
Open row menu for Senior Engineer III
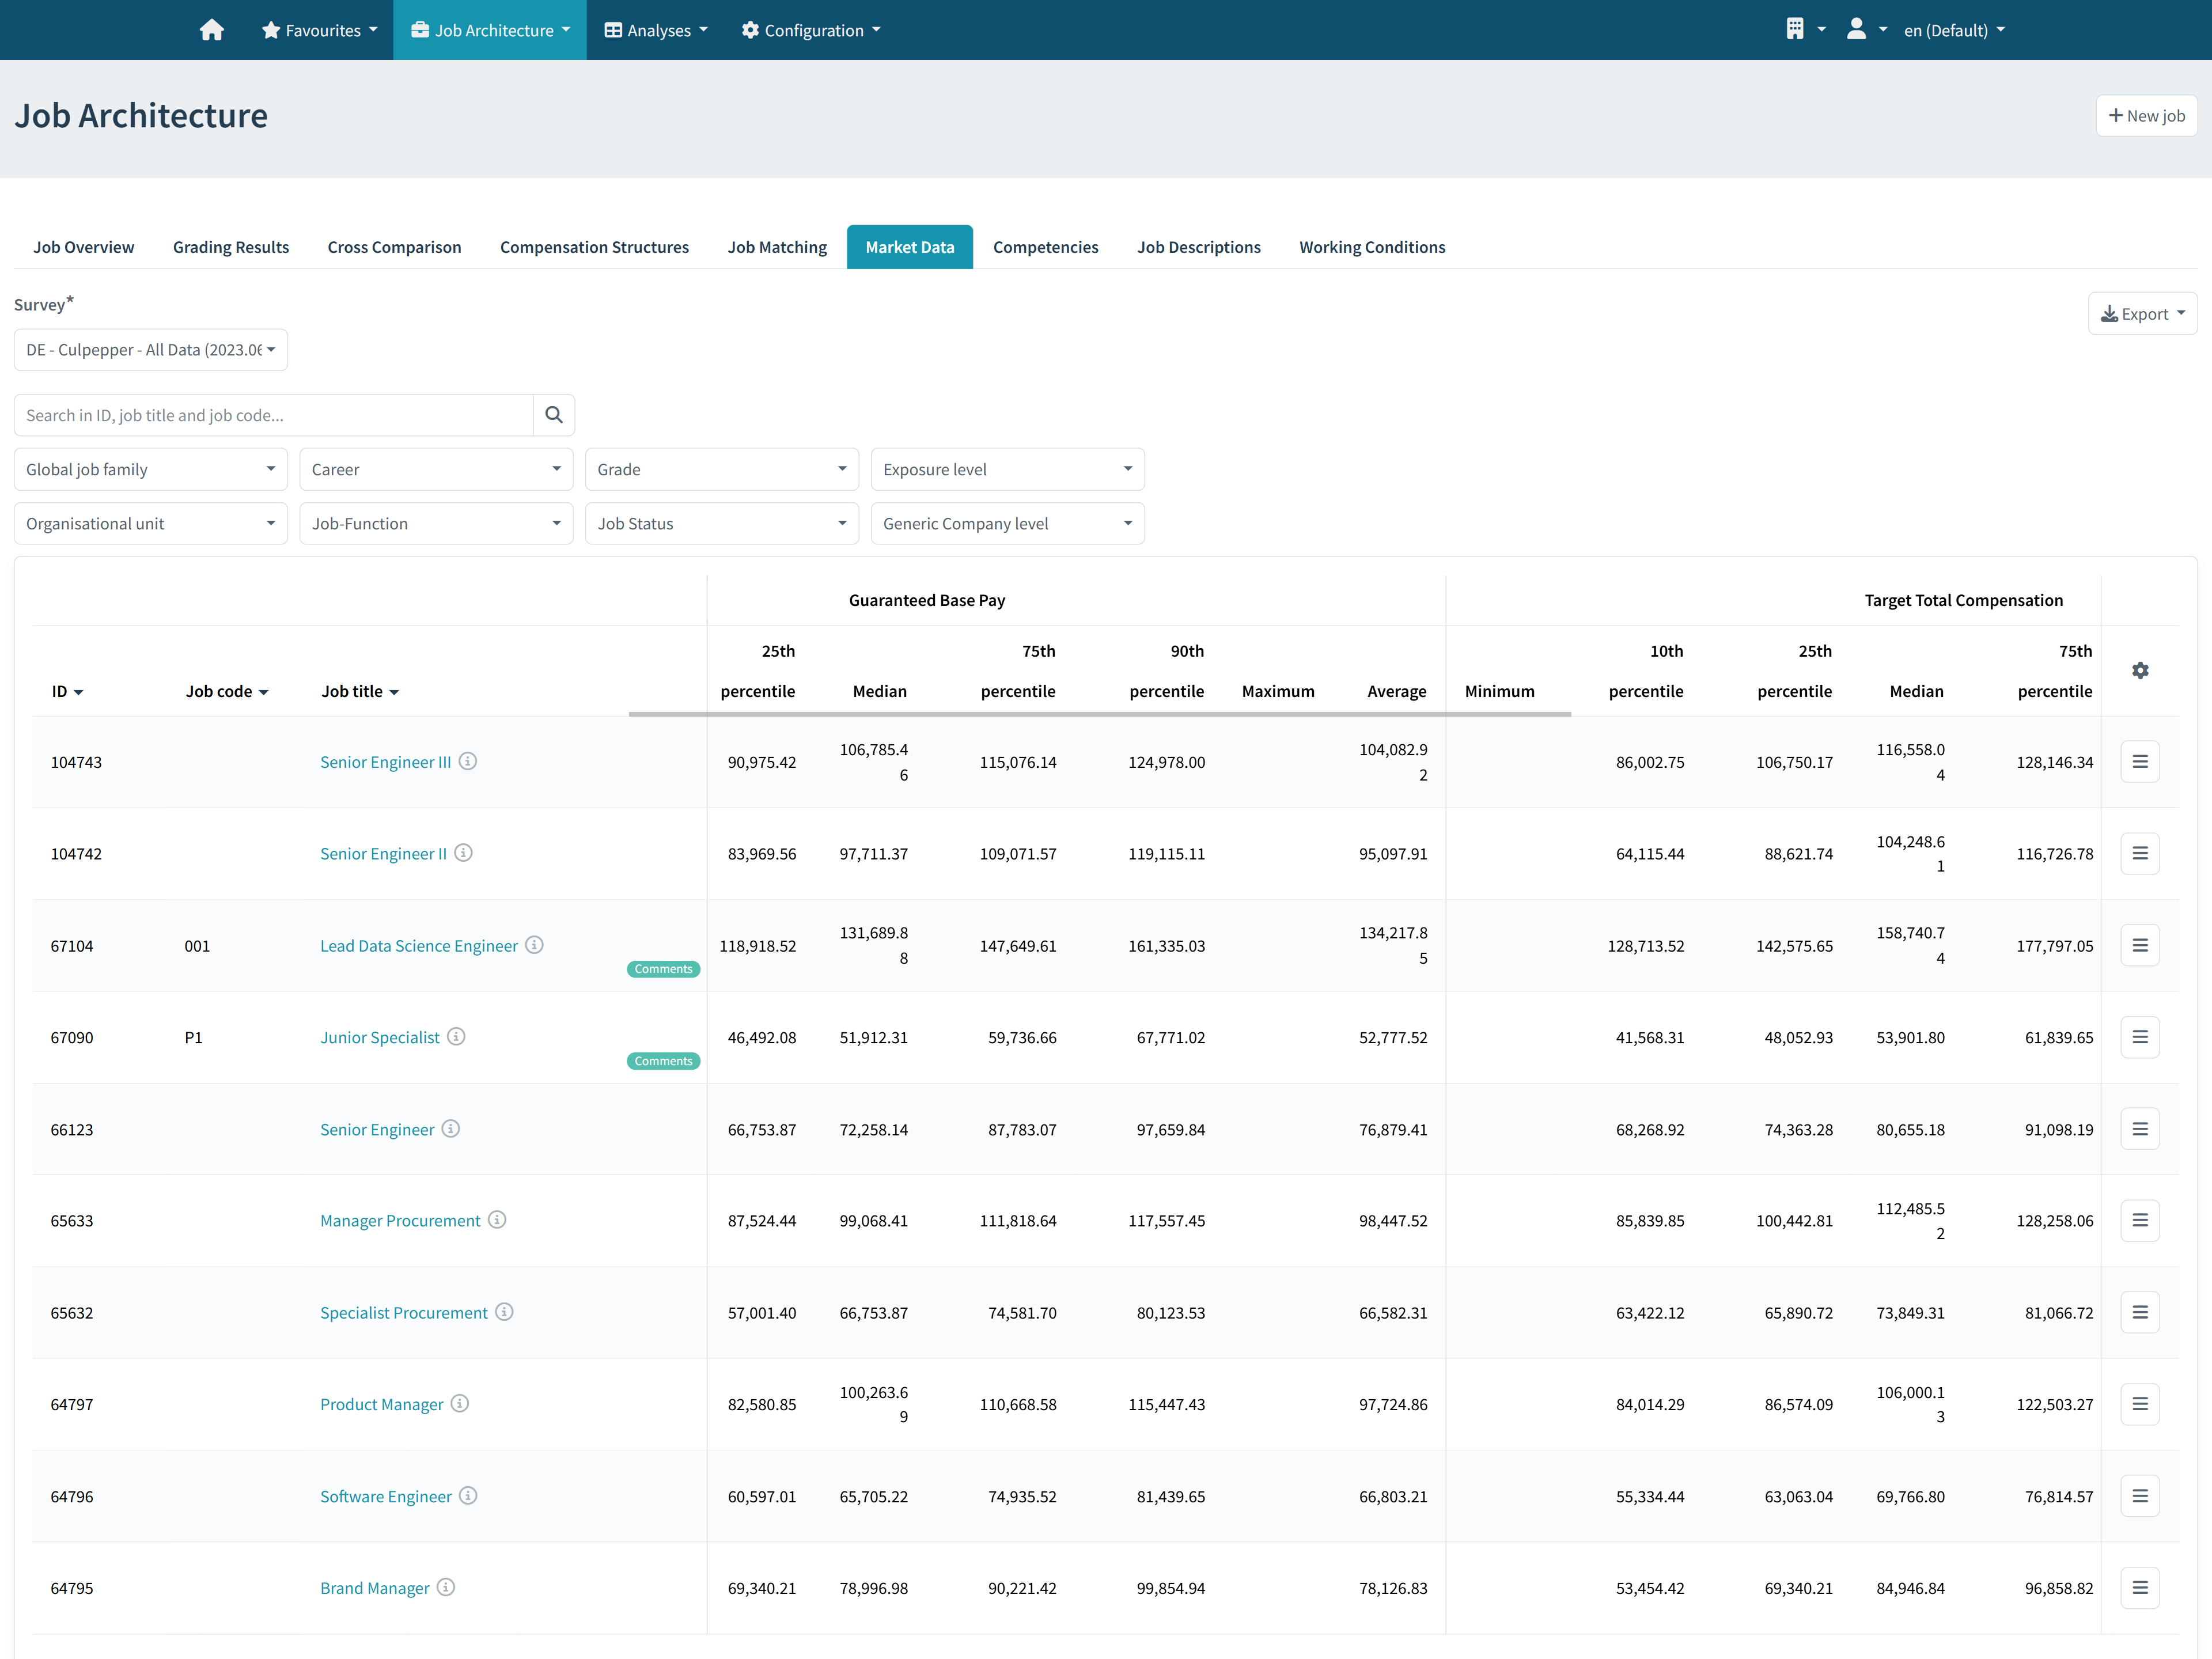tap(2139, 762)
